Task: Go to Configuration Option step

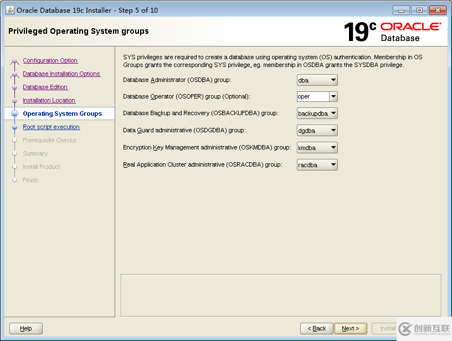Action: point(50,60)
